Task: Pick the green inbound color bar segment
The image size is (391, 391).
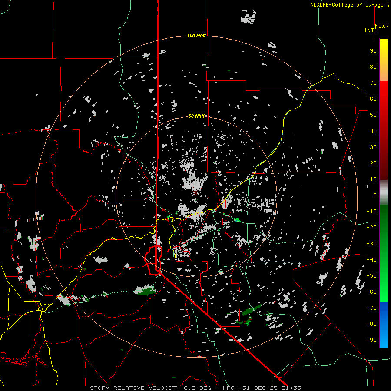Action: coord(384,254)
